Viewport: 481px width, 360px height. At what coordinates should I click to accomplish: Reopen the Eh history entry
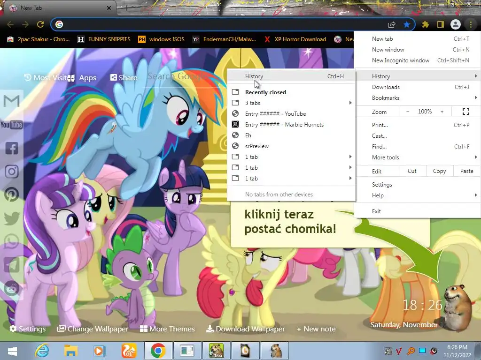291,135
